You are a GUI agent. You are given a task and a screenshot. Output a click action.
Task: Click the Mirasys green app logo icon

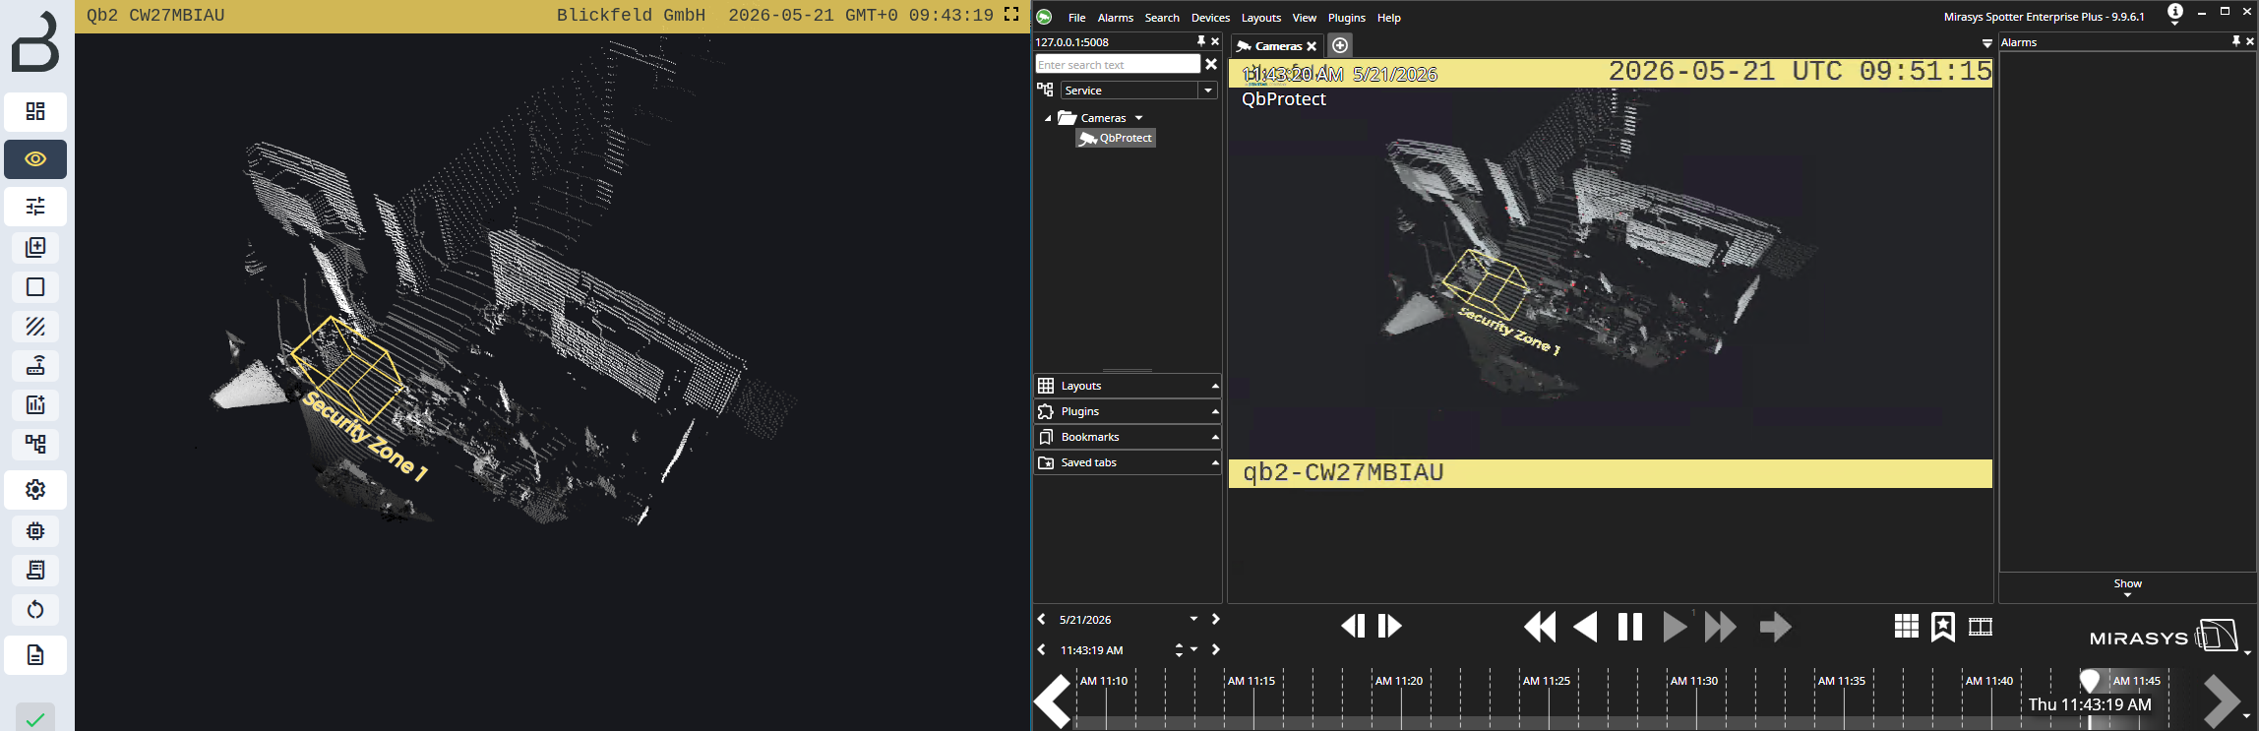1045,17
